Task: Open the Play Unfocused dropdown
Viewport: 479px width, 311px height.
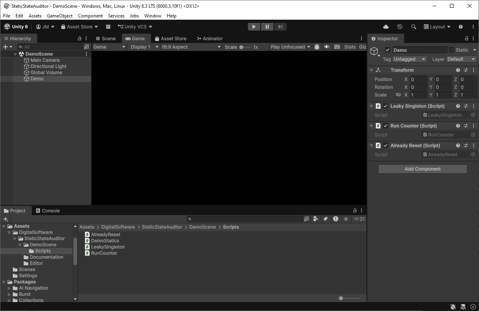Action: pyautogui.click(x=291, y=47)
